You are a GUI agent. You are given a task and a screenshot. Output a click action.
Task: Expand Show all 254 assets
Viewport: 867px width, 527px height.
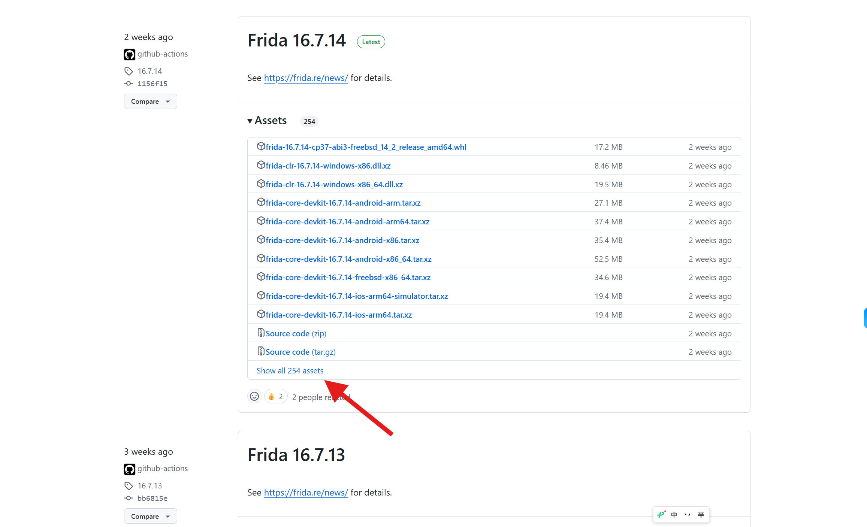[290, 371]
